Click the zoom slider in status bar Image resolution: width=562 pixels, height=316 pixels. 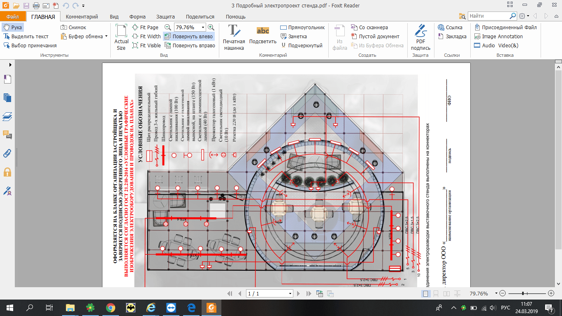[x=523, y=294]
